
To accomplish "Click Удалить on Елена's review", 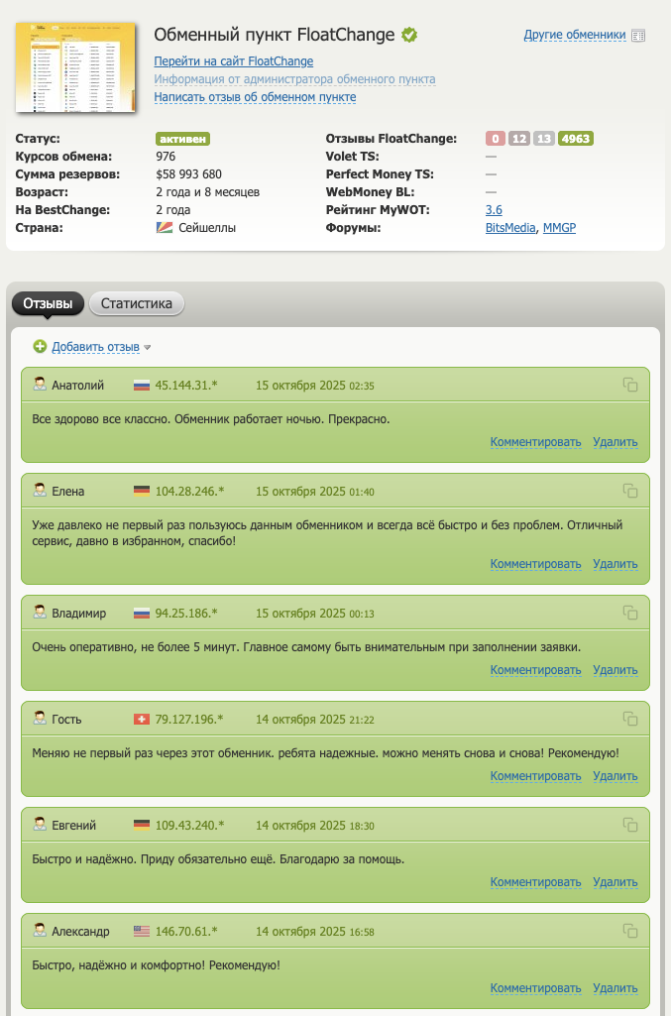I will coord(615,564).
